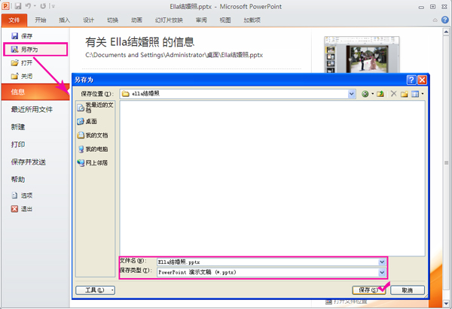Screen dimensions: 452x309
Task: Click 保存 in the backstage menu
Action: pyautogui.click(x=22, y=36)
